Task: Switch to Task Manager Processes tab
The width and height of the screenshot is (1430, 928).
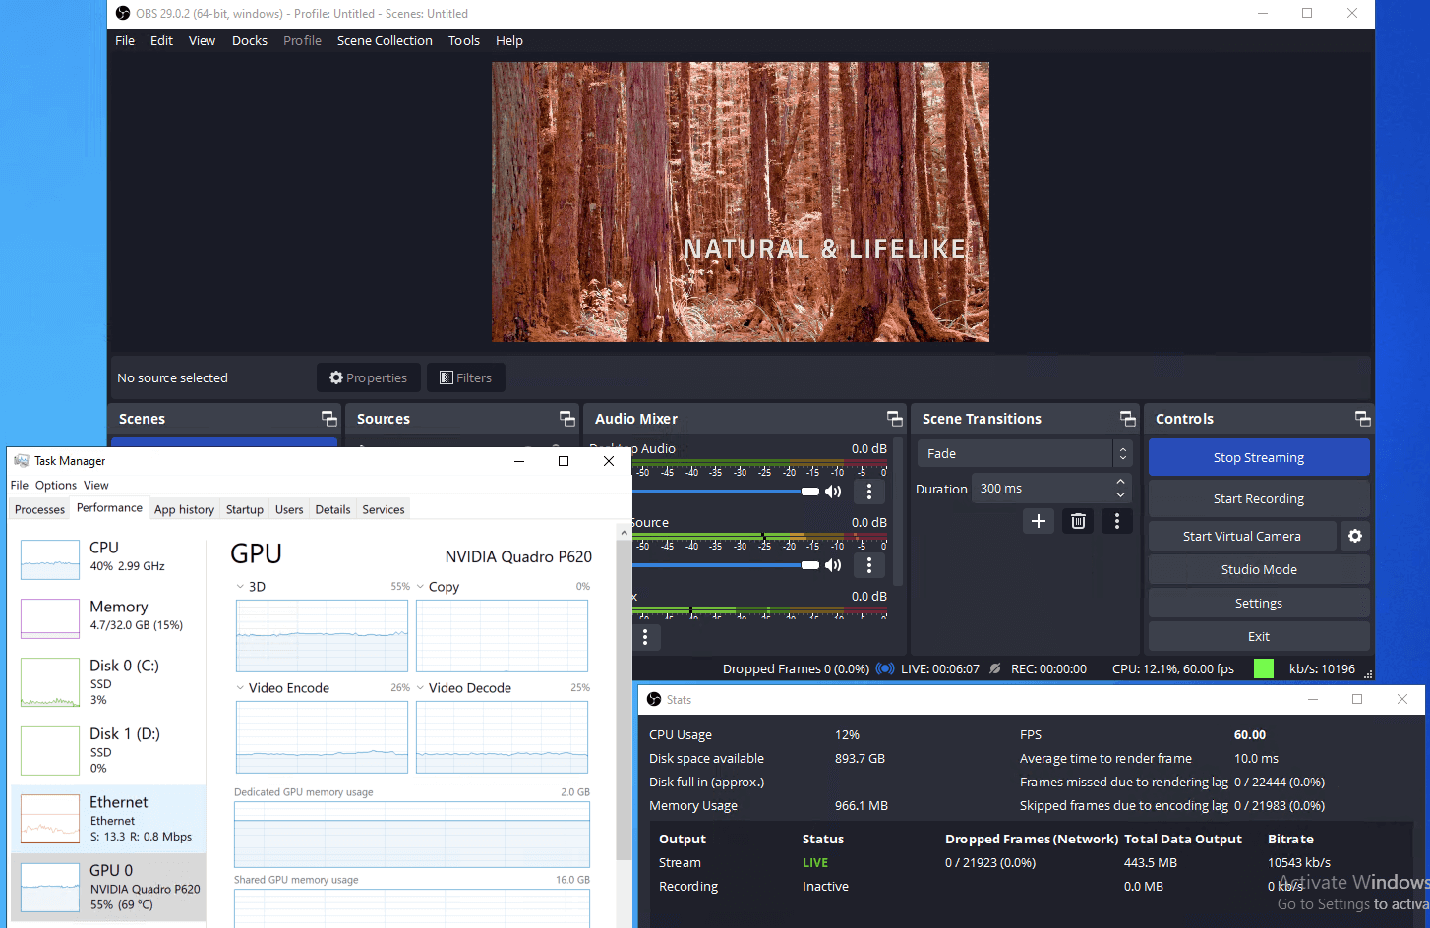Action: coord(39,509)
